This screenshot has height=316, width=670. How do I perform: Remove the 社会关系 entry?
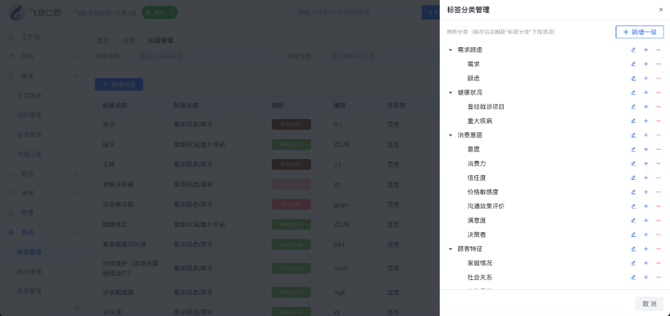(x=658, y=277)
